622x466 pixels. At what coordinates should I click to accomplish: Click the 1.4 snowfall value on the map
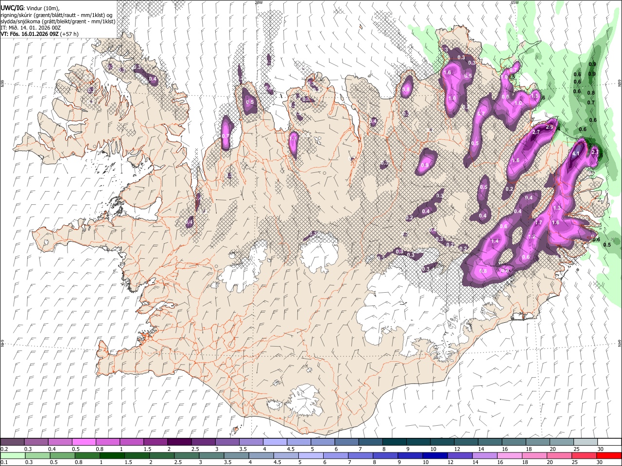coord(495,241)
